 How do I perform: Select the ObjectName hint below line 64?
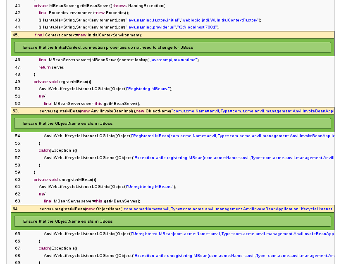[172, 221]
